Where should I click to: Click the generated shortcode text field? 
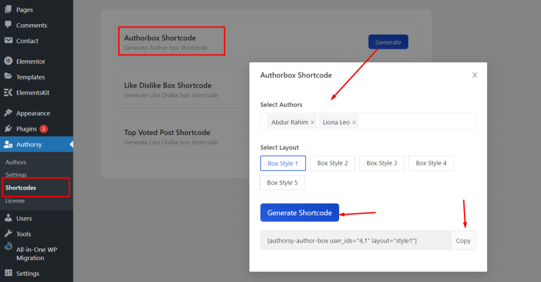pos(355,240)
